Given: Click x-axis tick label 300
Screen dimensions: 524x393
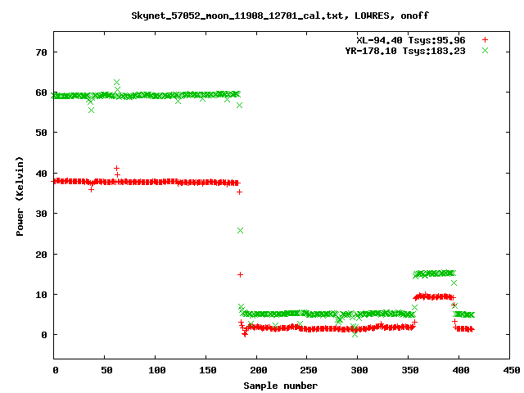Looking at the screenshot, I should point(359,370).
